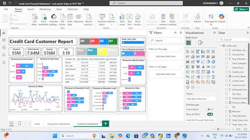Screen dimensions: 250x140
Task: Select the Funnel visual icon
Action: [x=198, y=62]
